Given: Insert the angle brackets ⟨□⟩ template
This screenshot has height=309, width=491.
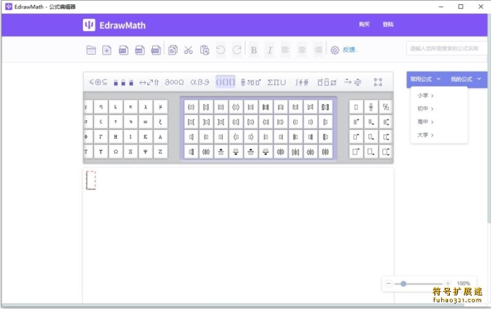Looking at the screenshot, I should pos(236,107).
